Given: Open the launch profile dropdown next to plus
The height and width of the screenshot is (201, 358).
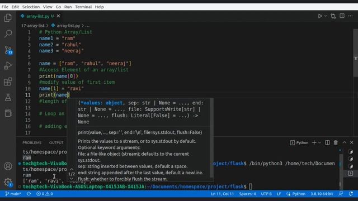Looking at the screenshot, I should pos(319,143).
